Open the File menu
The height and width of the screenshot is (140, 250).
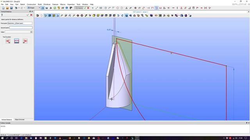(x=2, y=4)
